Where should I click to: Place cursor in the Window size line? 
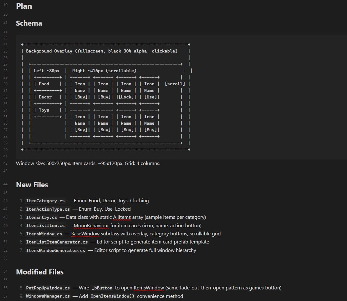click(88, 163)
